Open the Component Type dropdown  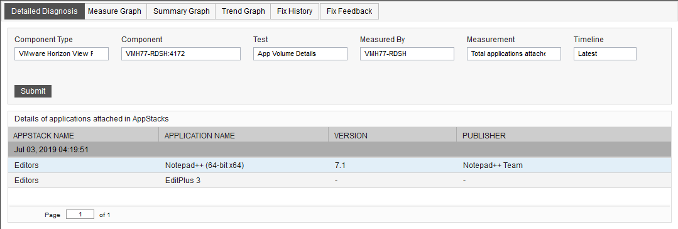pos(62,53)
